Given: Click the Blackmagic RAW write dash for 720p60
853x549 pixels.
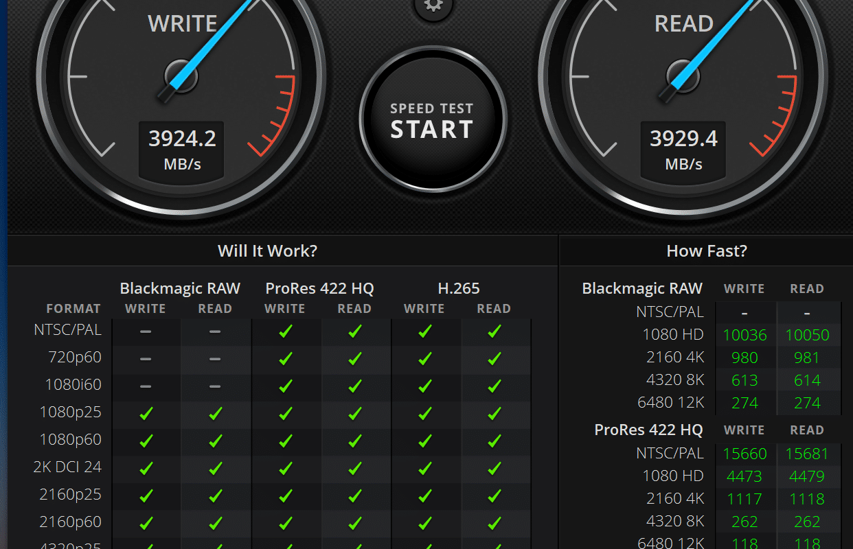Looking at the screenshot, I should coord(146,358).
